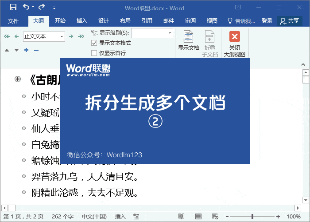Open the 设计 tab
The height and width of the screenshot is (222, 310).
pyautogui.click(x=104, y=21)
